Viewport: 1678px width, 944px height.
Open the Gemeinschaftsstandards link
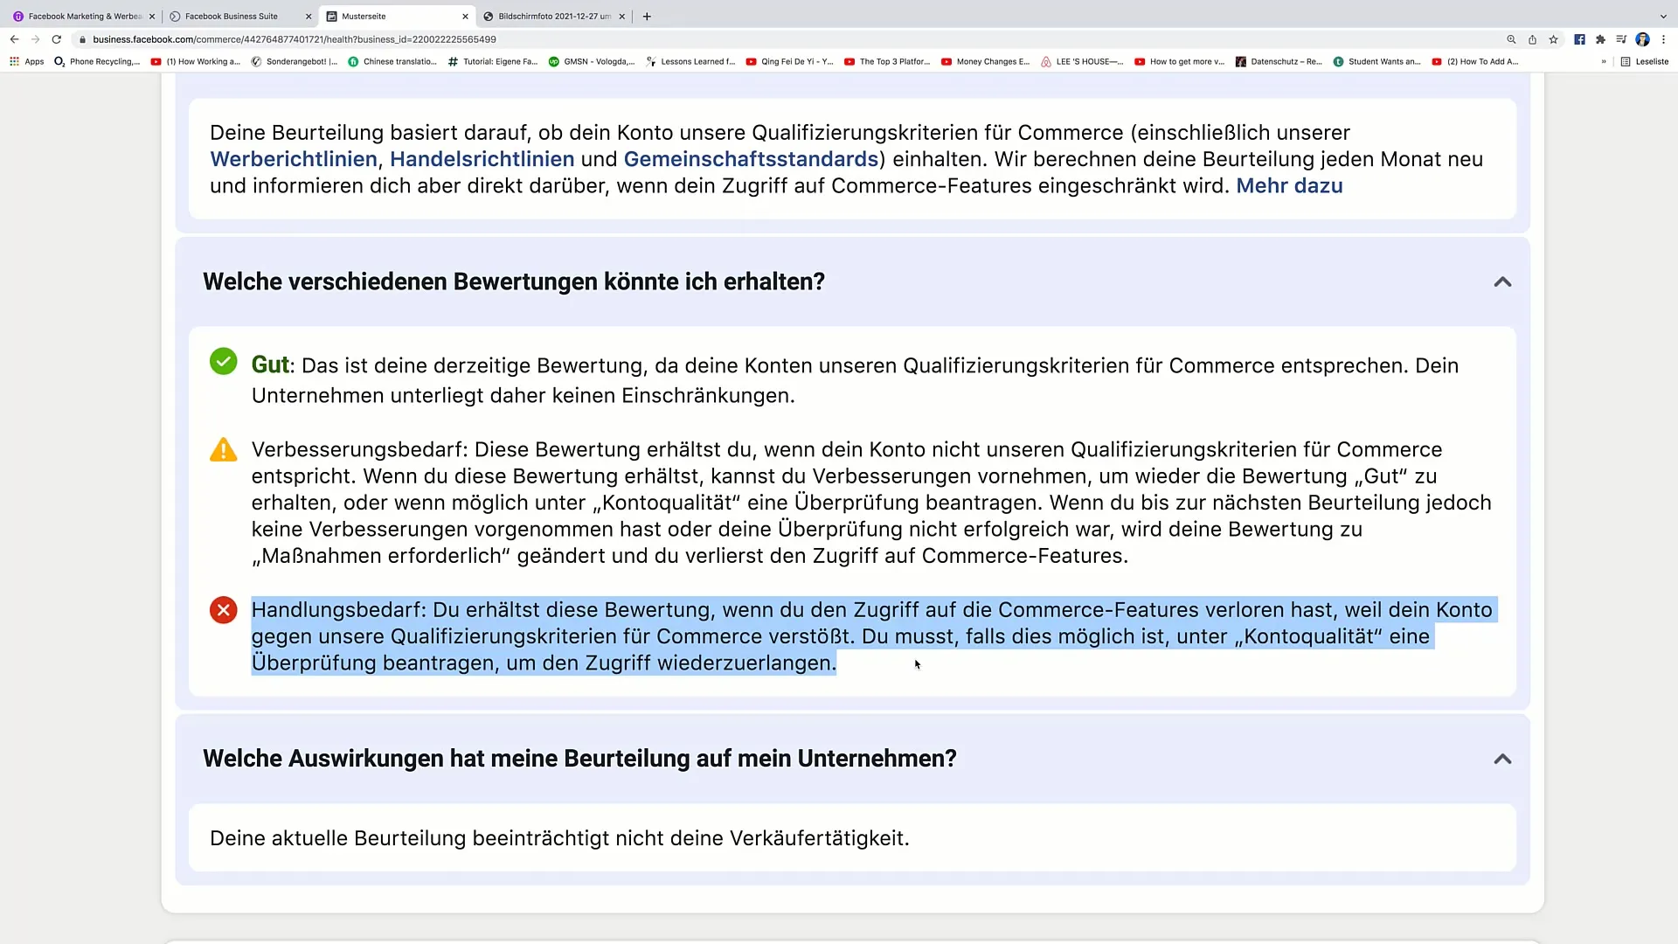click(751, 160)
